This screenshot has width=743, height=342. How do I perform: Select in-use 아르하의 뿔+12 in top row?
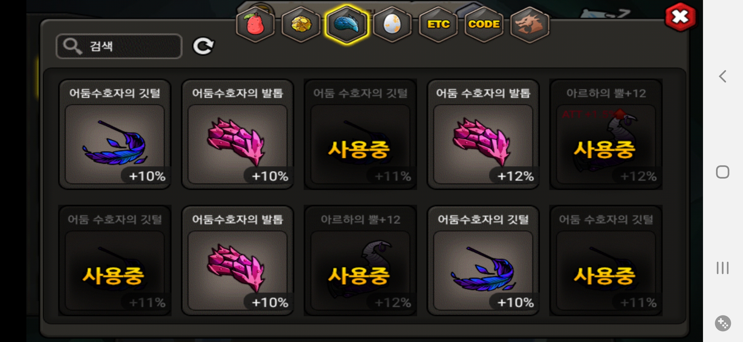click(x=606, y=134)
